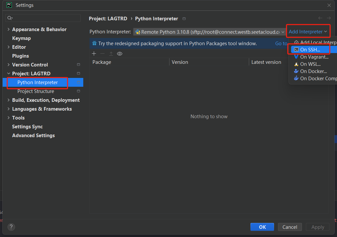Click Project: LAGTRD in the breadcrumb

(x=108, y=19)
